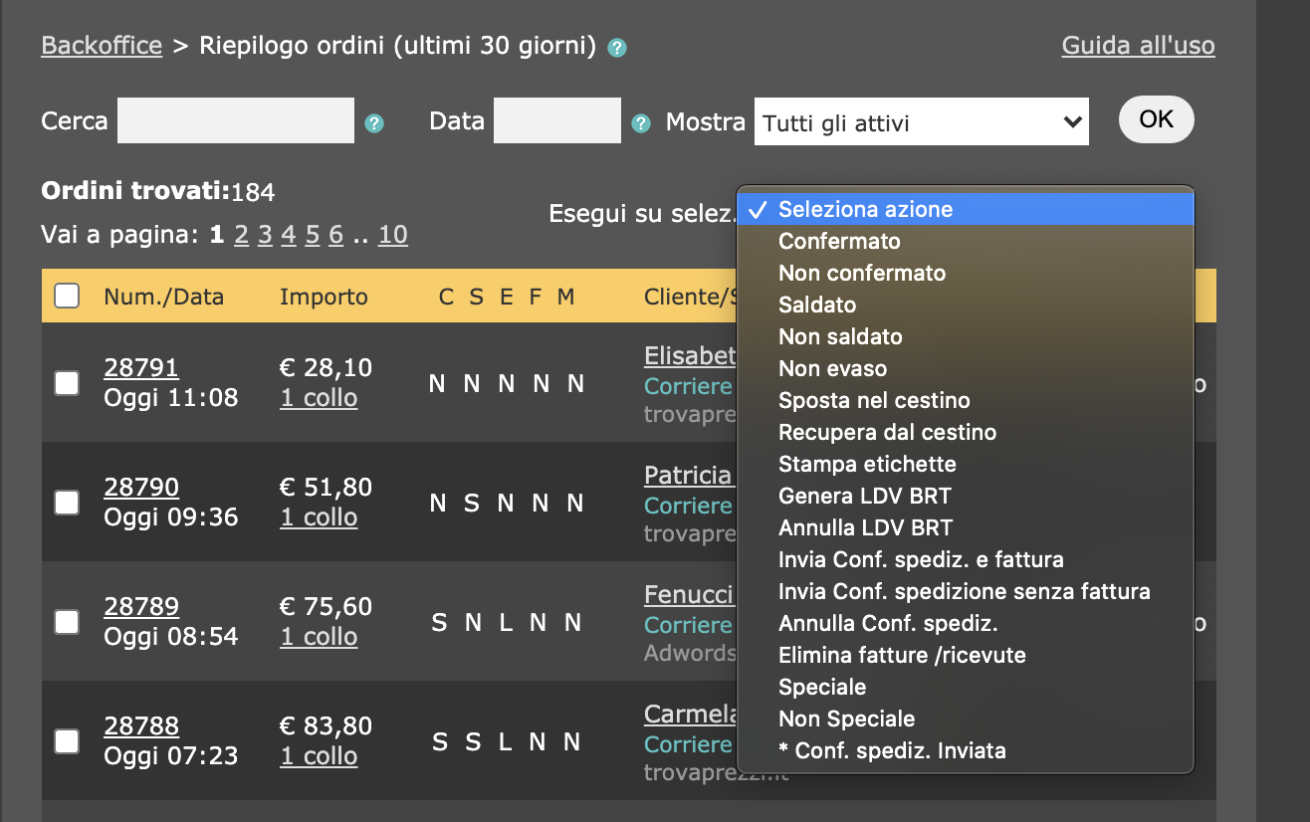
Task: Check the checkbox for order 28788
Action: point(67,740)
